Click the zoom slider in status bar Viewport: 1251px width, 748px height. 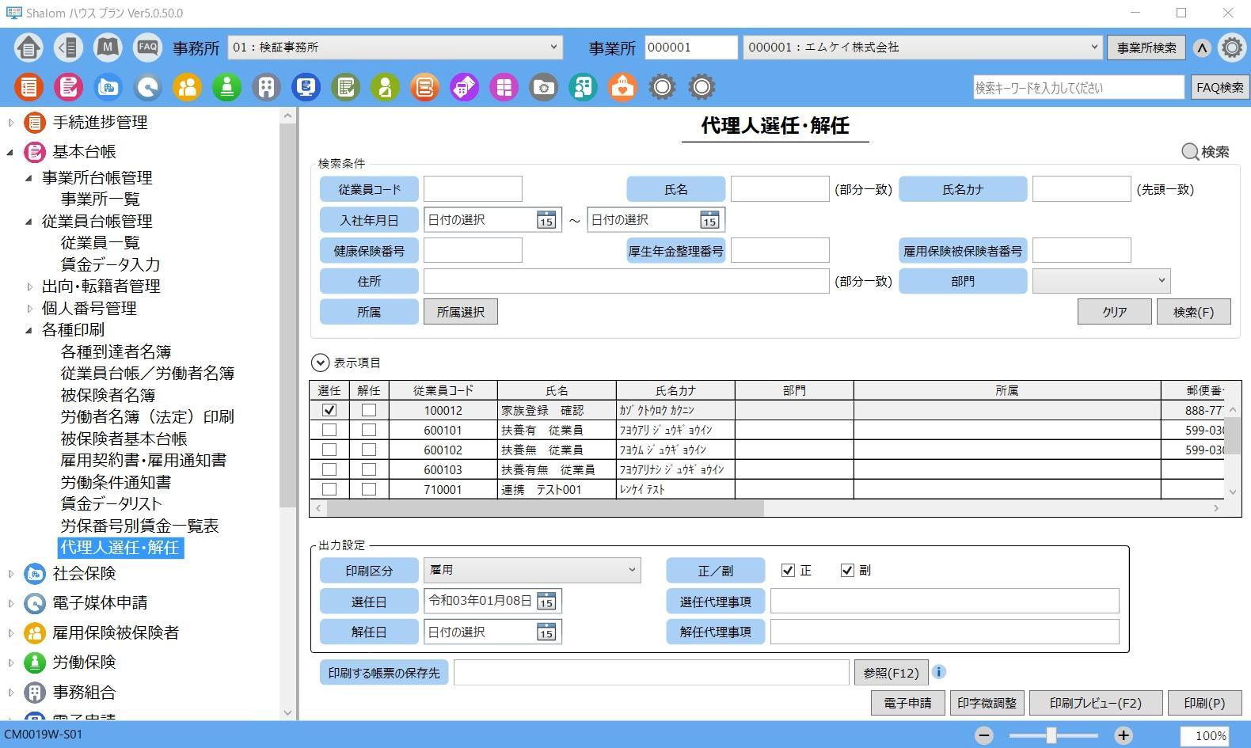coord(1051,735)
